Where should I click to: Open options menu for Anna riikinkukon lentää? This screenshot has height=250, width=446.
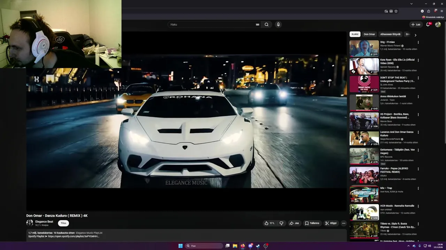[x=418, y=97]
